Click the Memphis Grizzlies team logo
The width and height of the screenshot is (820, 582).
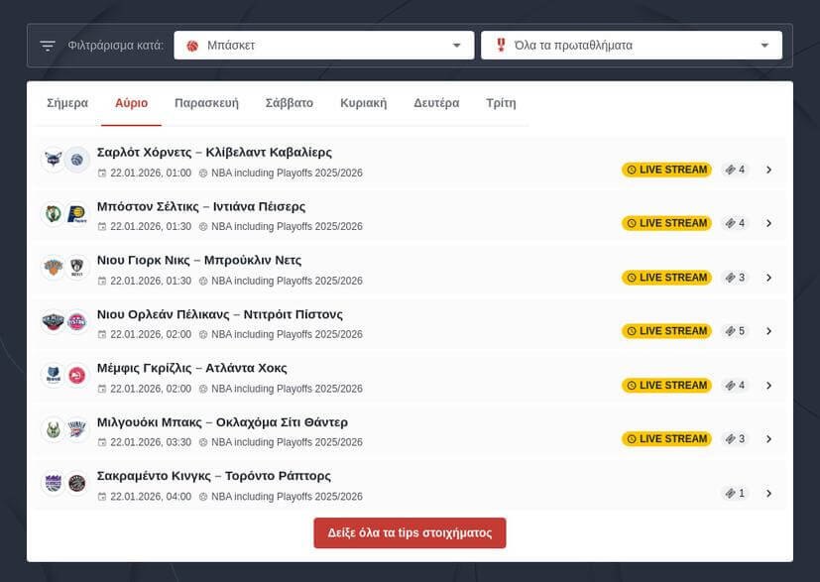click(53, 375)
